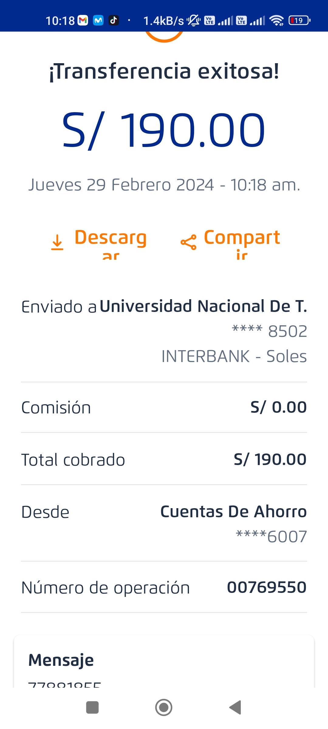This screenshot has height=729, width=328.
Task: Tap the Wi-Fi status icon
Action: point(276,20)
